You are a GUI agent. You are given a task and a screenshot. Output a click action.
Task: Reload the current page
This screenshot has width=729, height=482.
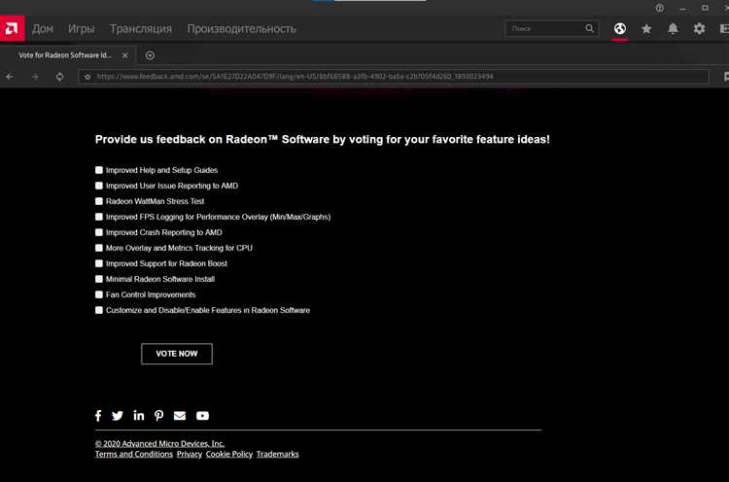point(59,77)
